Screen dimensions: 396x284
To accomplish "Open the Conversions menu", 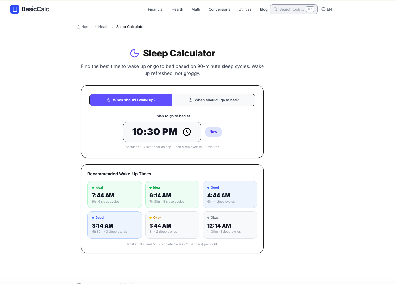I will point(219,9).
